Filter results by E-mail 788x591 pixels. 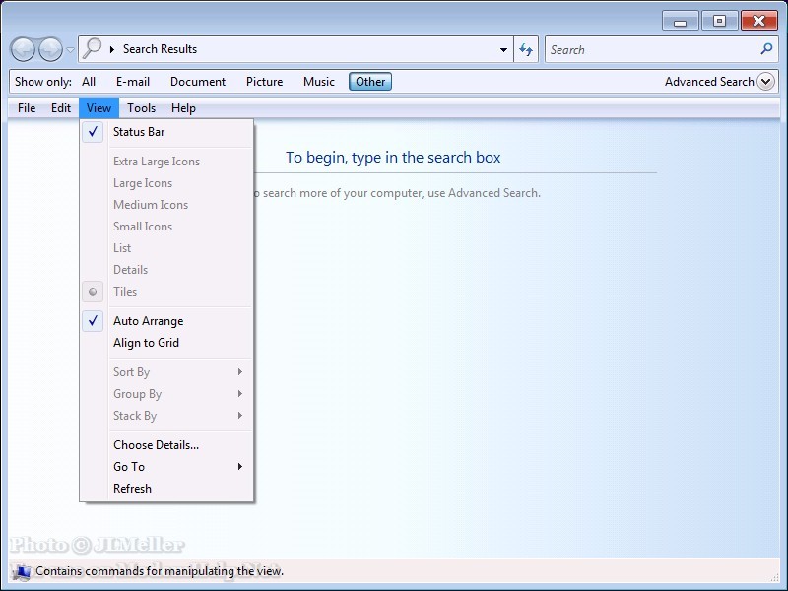click(133, 82)
